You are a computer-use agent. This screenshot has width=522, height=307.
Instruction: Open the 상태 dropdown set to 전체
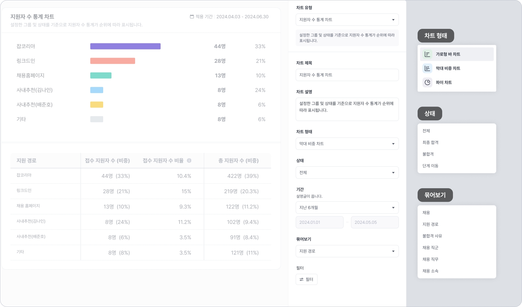(x=347, y=173)
